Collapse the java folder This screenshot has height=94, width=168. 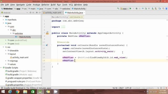click(3, 23)
